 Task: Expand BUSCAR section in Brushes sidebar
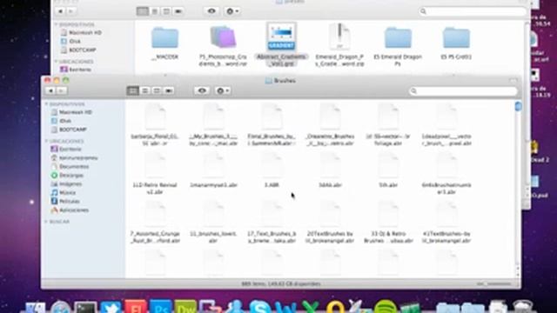(x=46, y=222)
